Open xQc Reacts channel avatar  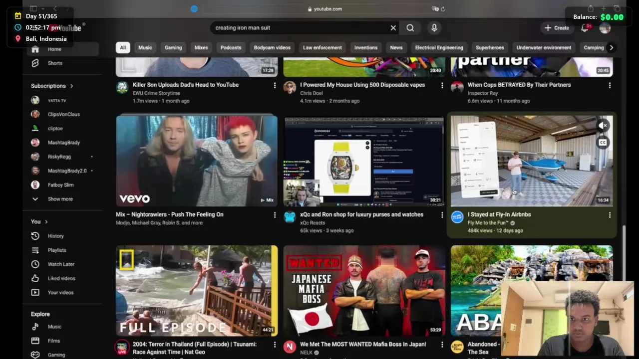click(x=290, y=217)
